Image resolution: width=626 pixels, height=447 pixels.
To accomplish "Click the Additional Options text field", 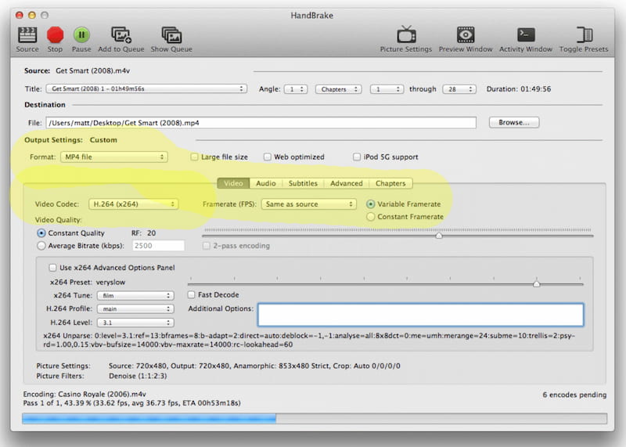I will pyautogui.click(x=421, y=315).
